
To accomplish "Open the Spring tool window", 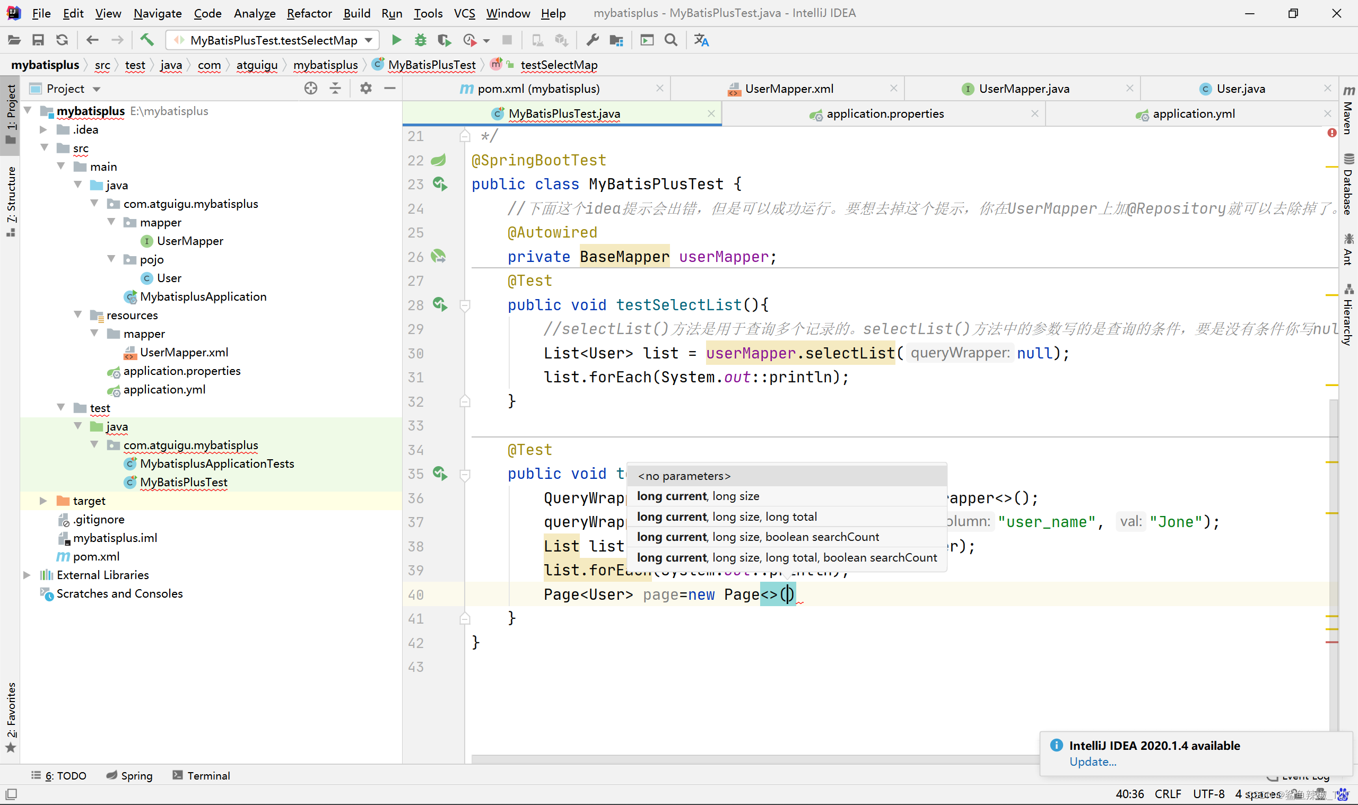I will coord(129,776).
